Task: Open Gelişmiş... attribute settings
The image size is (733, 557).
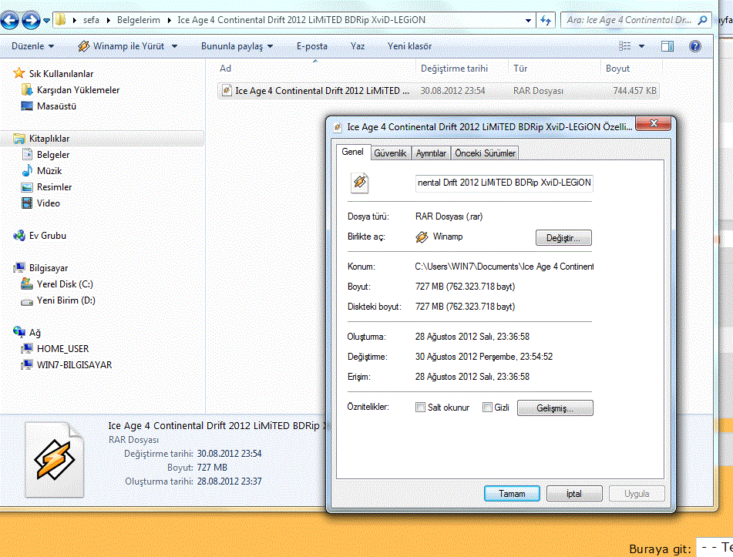Action: click(555, 408)
